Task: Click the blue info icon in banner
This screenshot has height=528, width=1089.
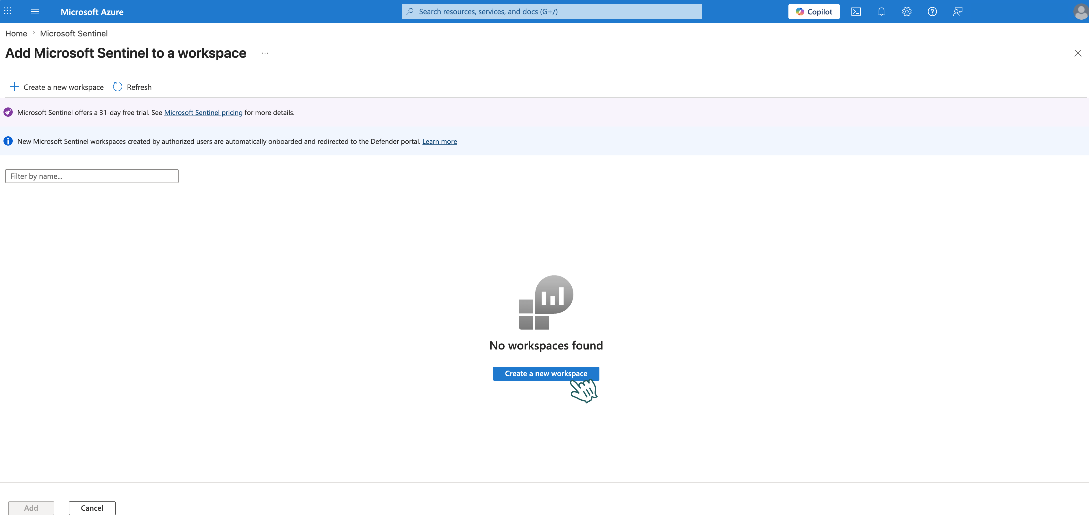Action: click(8, 141)
